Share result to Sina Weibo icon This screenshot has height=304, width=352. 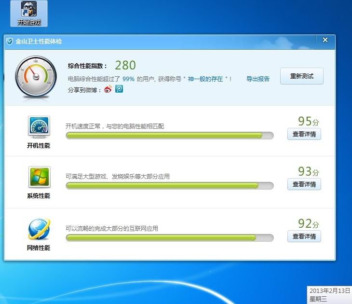pyautogui.click(x=108, y=89)
